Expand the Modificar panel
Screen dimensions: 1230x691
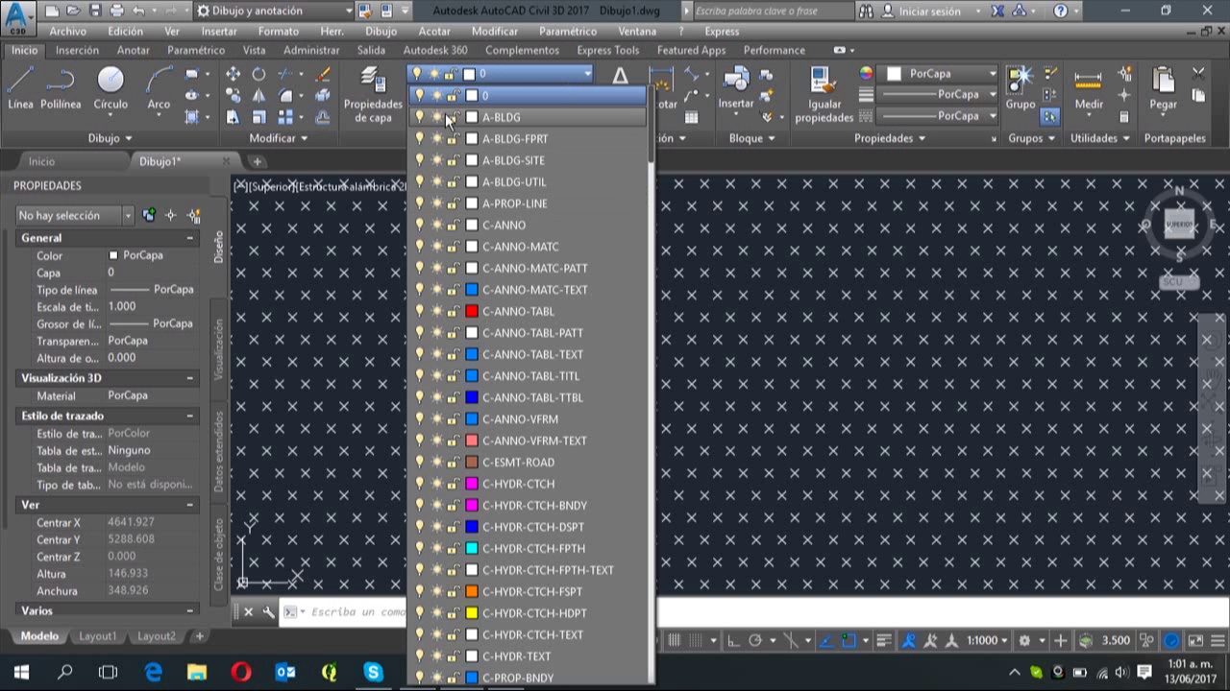(279, 138)
